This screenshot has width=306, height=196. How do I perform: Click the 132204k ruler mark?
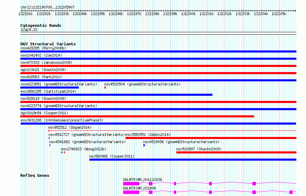pyautogui.click(x=261, y=14)
